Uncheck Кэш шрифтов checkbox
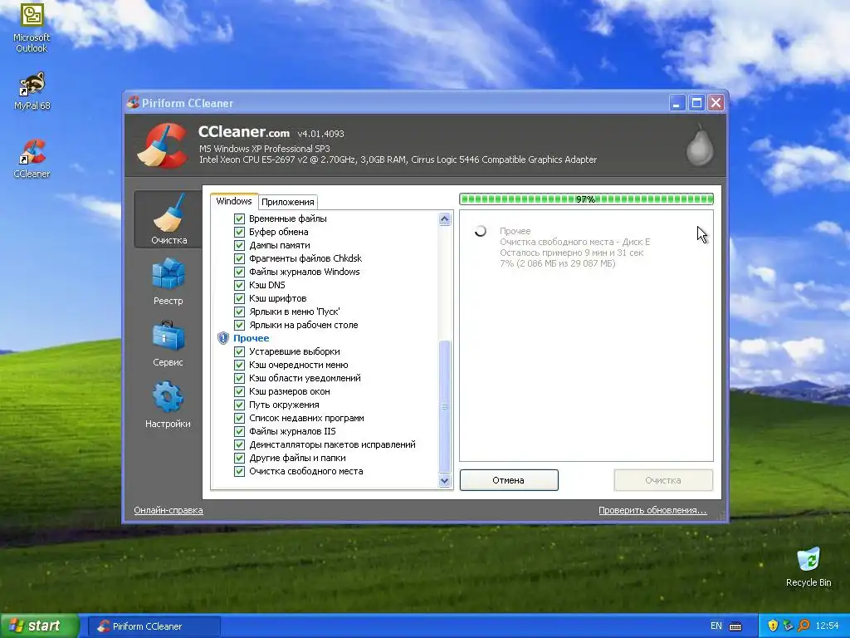 239,298
